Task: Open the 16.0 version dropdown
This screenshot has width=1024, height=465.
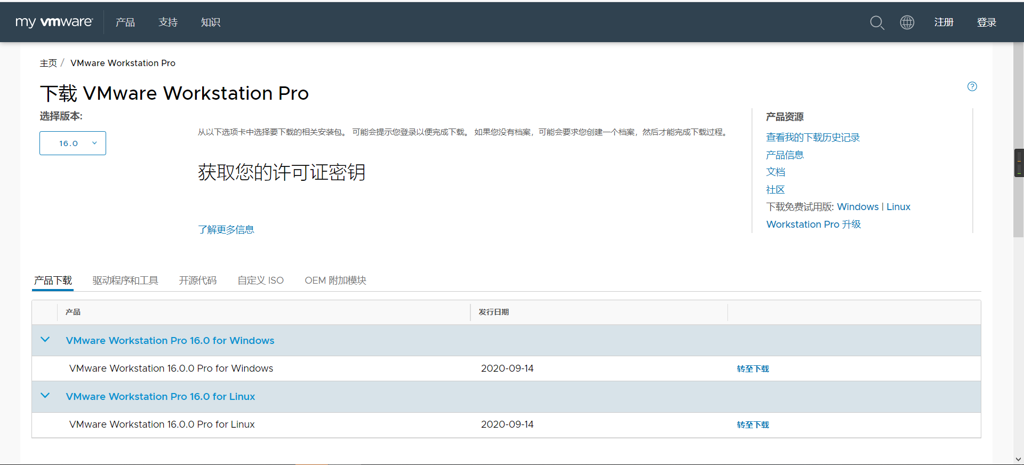Action: pyautogui.click(x=73, y=143)
